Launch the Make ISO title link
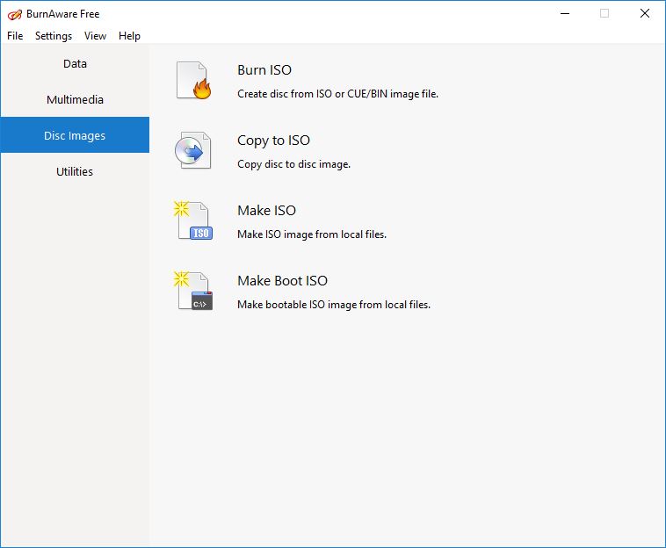 [x=266, y=210]
